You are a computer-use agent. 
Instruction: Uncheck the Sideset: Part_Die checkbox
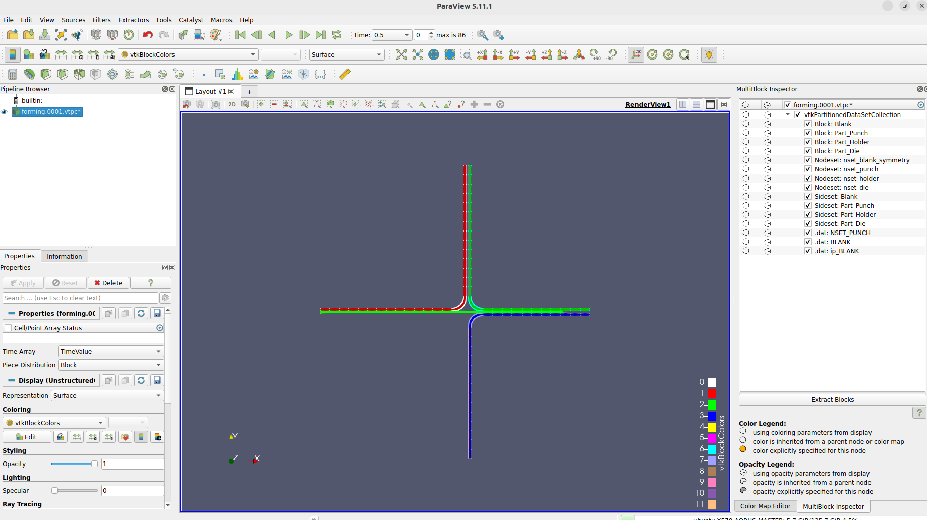(x=808, y=224)
